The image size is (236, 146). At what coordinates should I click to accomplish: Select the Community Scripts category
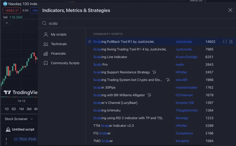tap(65, 63)
